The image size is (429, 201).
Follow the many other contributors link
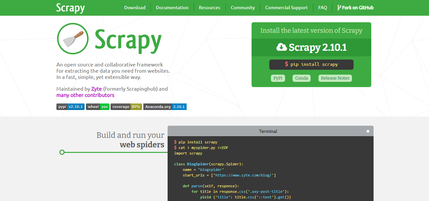(85, 95)
